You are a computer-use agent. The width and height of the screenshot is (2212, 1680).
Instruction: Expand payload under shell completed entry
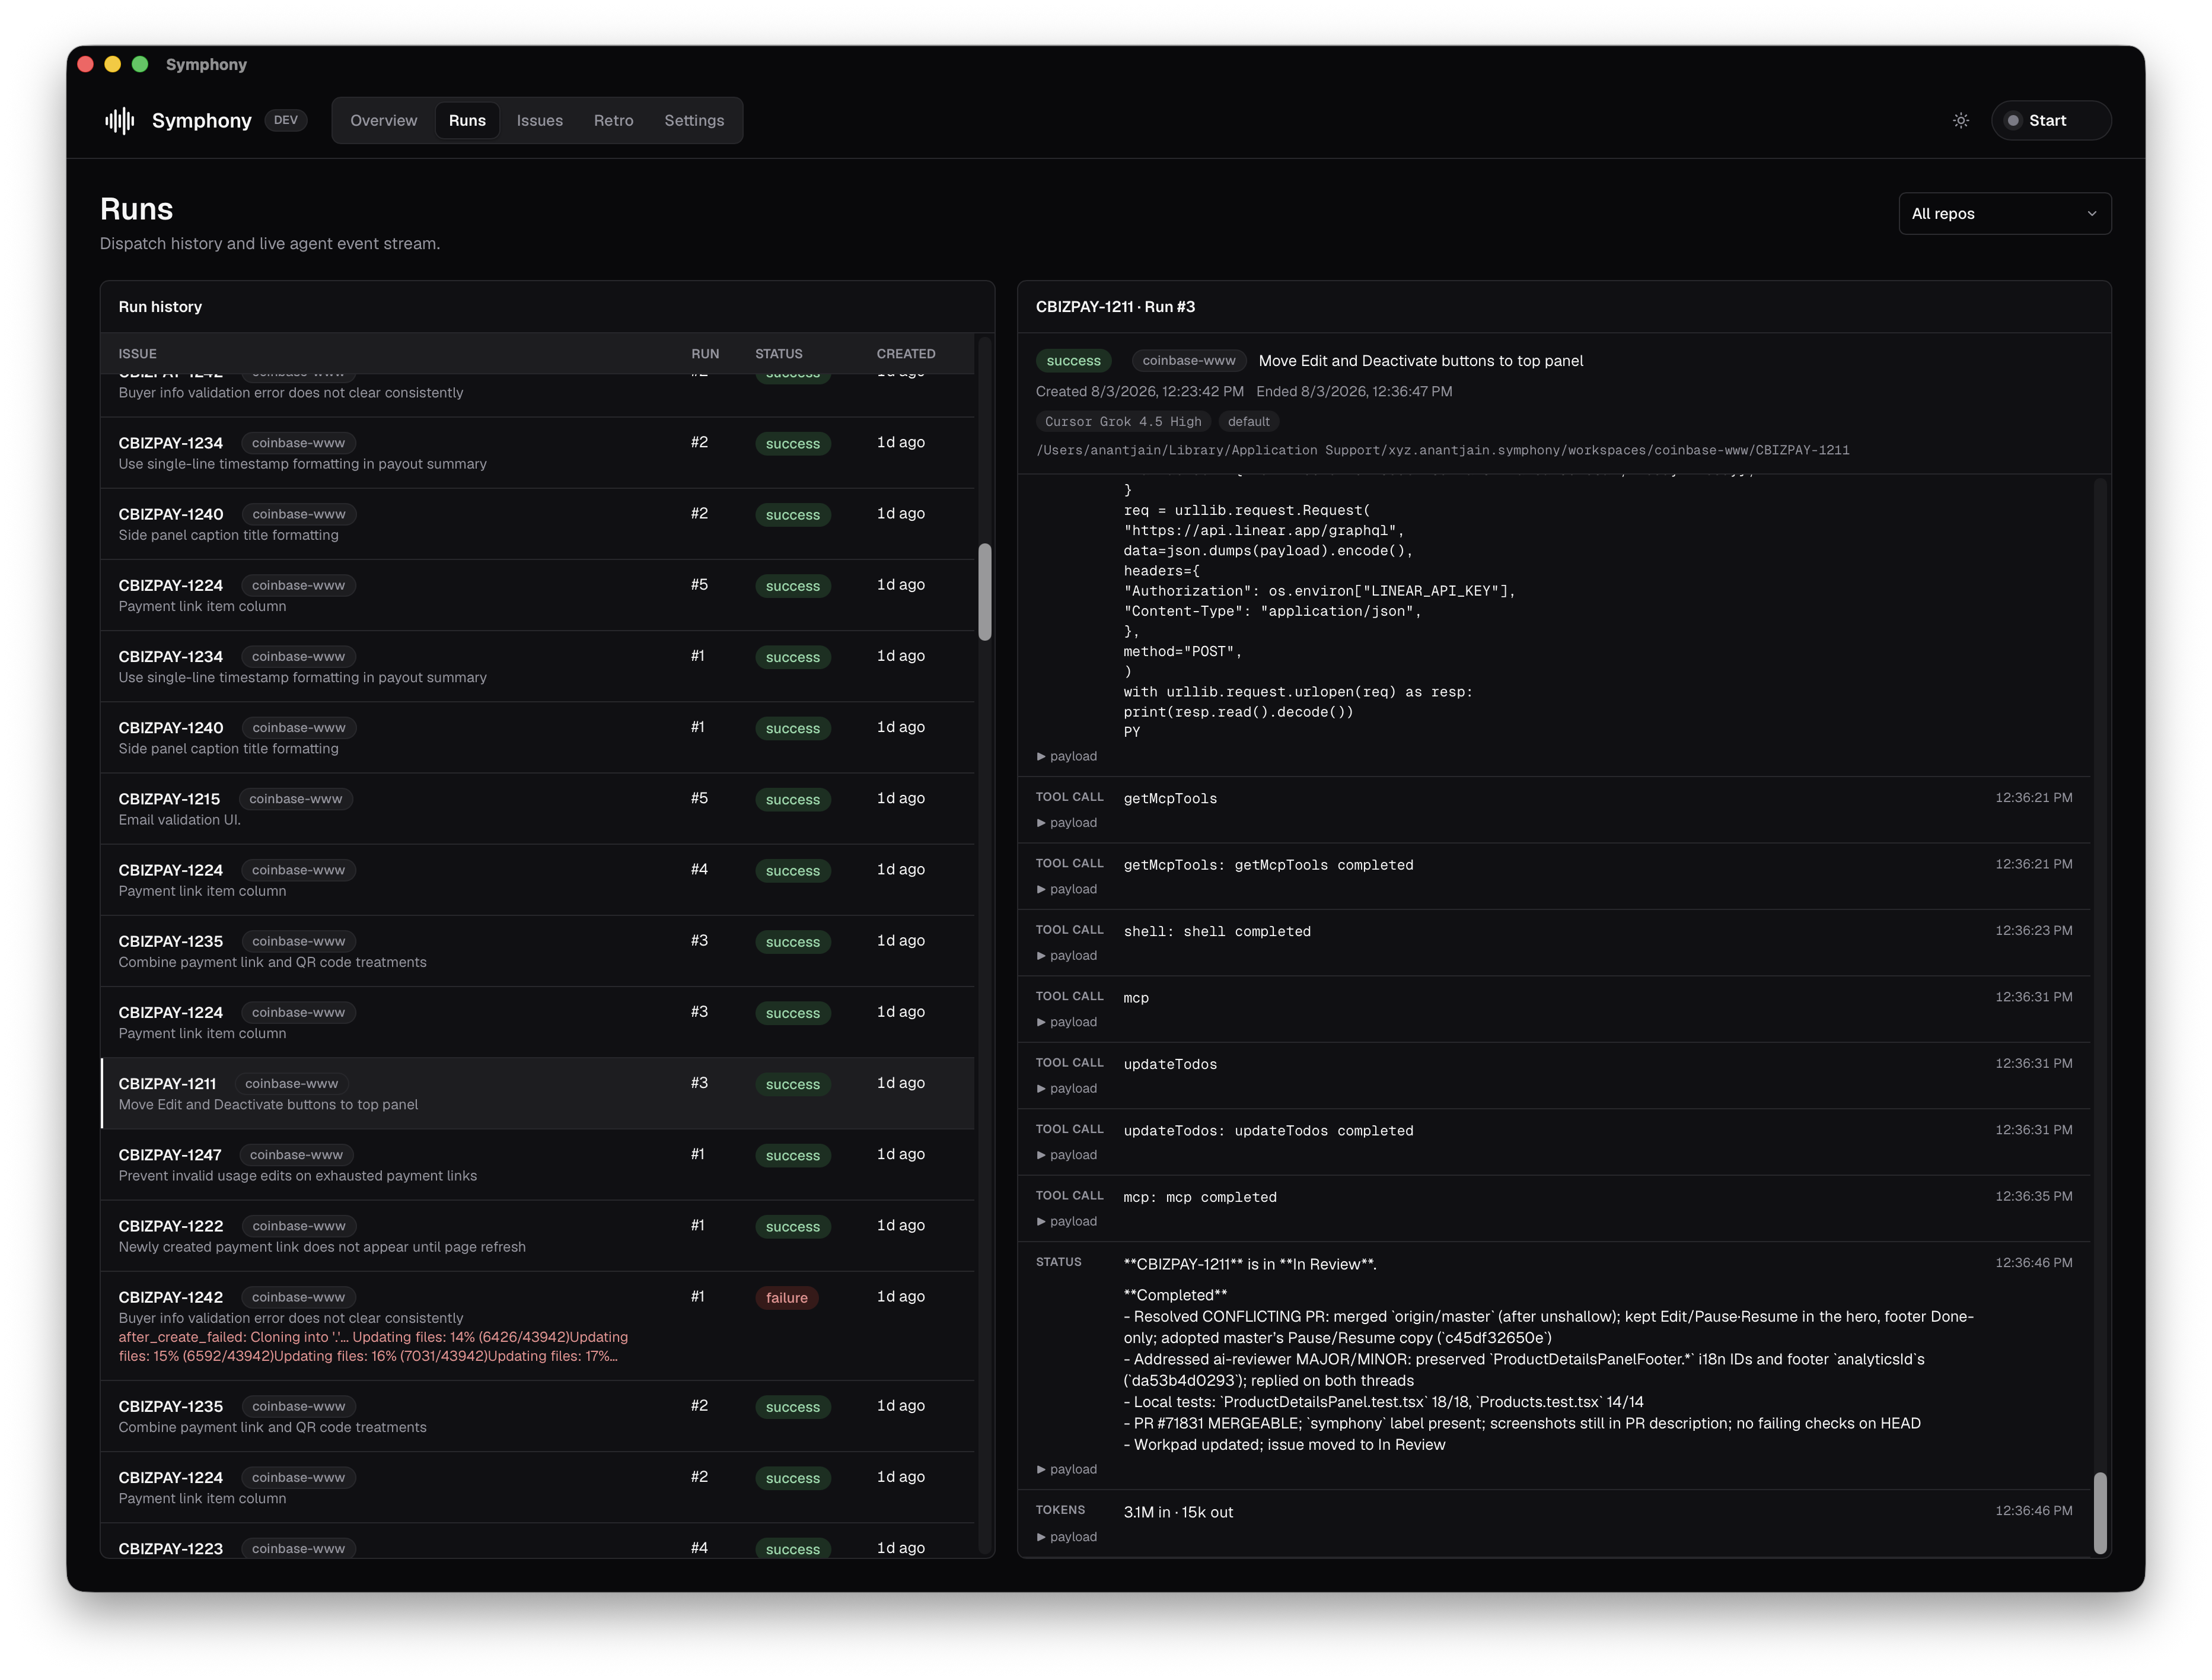click(x=1067, y=956)
